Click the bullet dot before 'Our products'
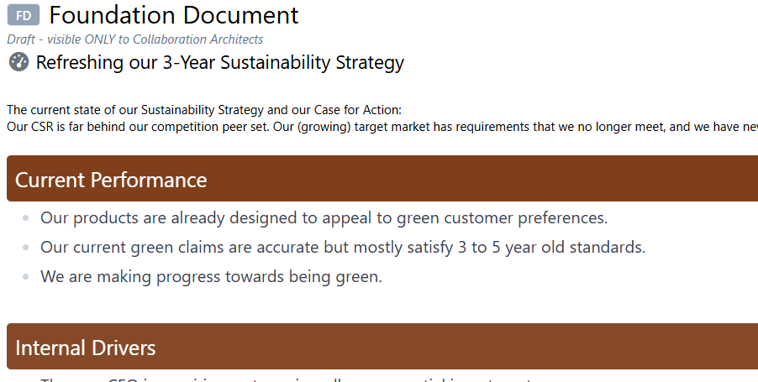The height and width of the screenshot is (382, 758). coord(25,219)
